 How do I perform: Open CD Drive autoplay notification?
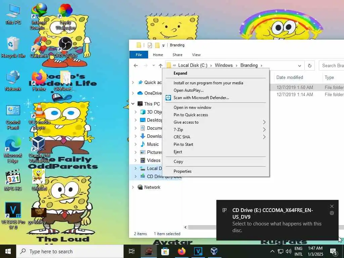(x=277, y=220)
